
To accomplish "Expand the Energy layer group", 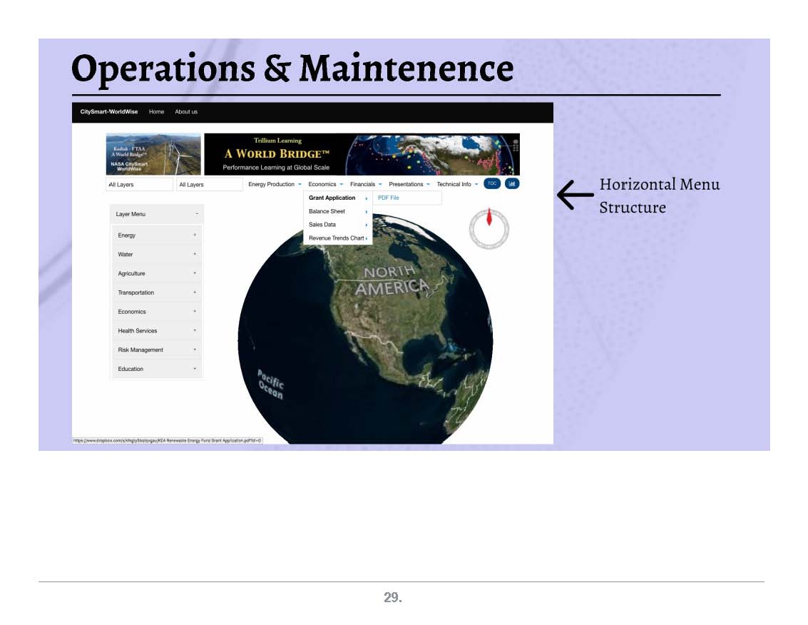I will pyautogui.click(x=157, y=235).
